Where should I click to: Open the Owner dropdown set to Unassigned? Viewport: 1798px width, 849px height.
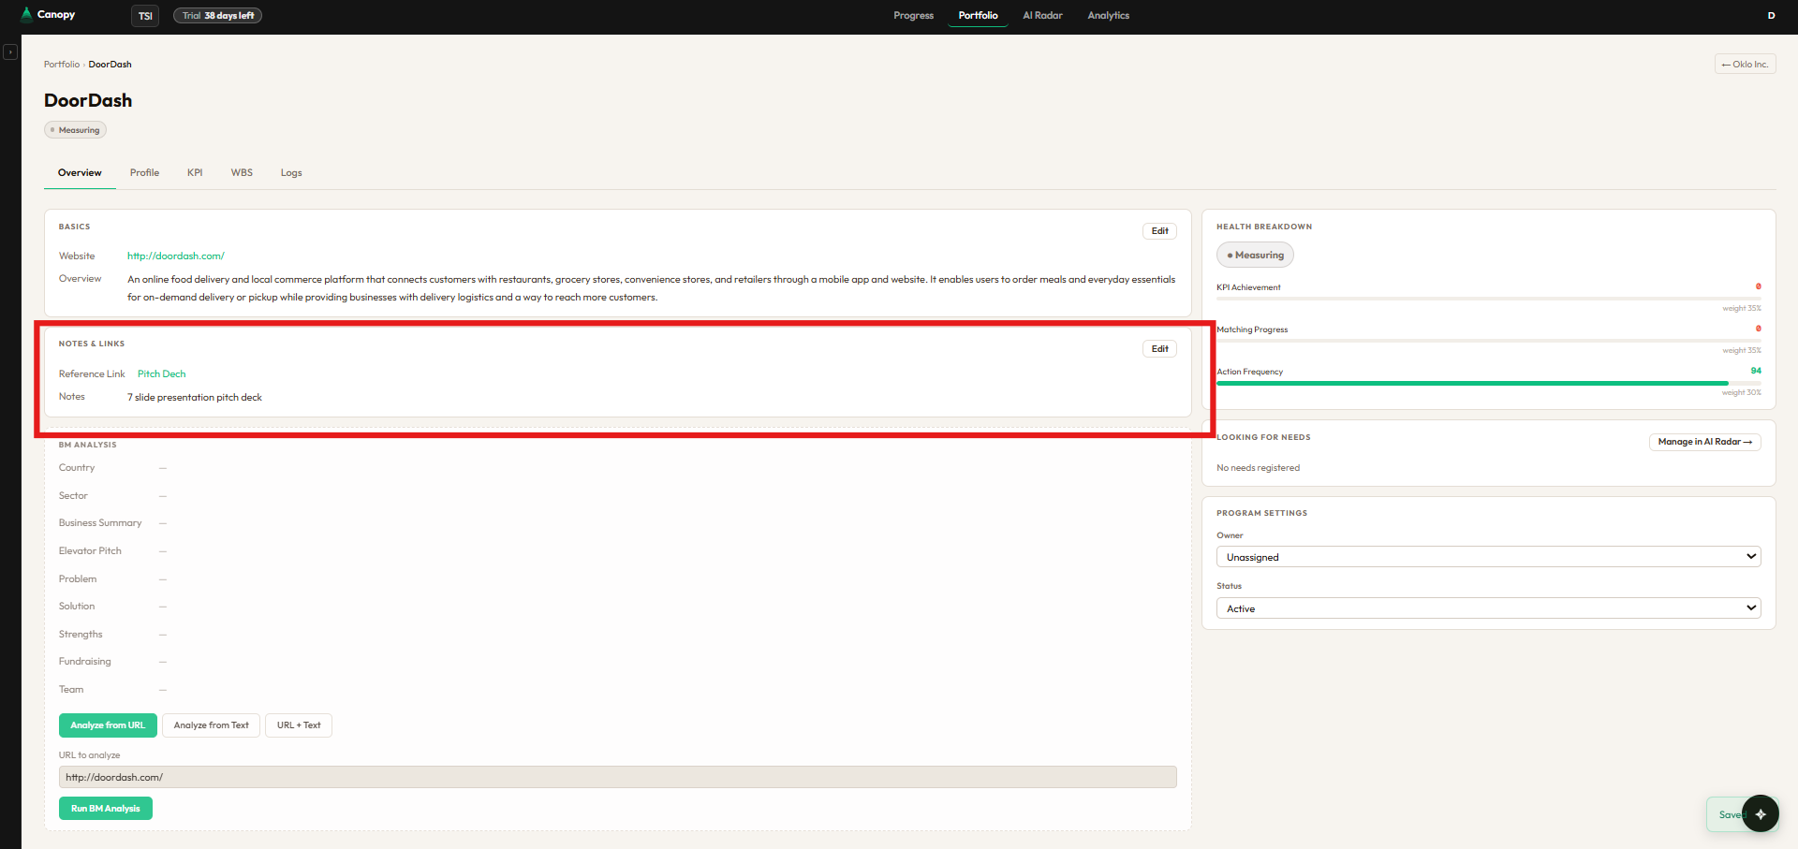[x=1488, y=557]
